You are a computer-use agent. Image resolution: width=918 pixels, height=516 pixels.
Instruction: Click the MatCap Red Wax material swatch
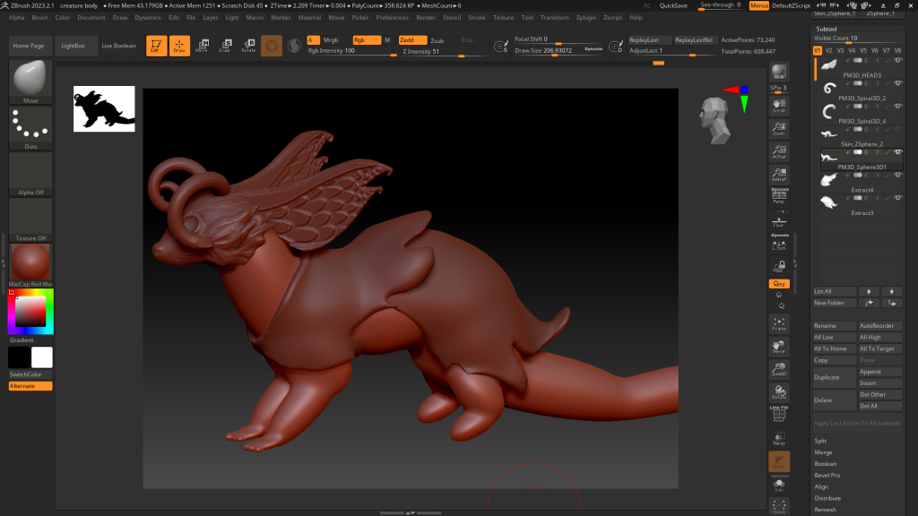coord(30,263)
